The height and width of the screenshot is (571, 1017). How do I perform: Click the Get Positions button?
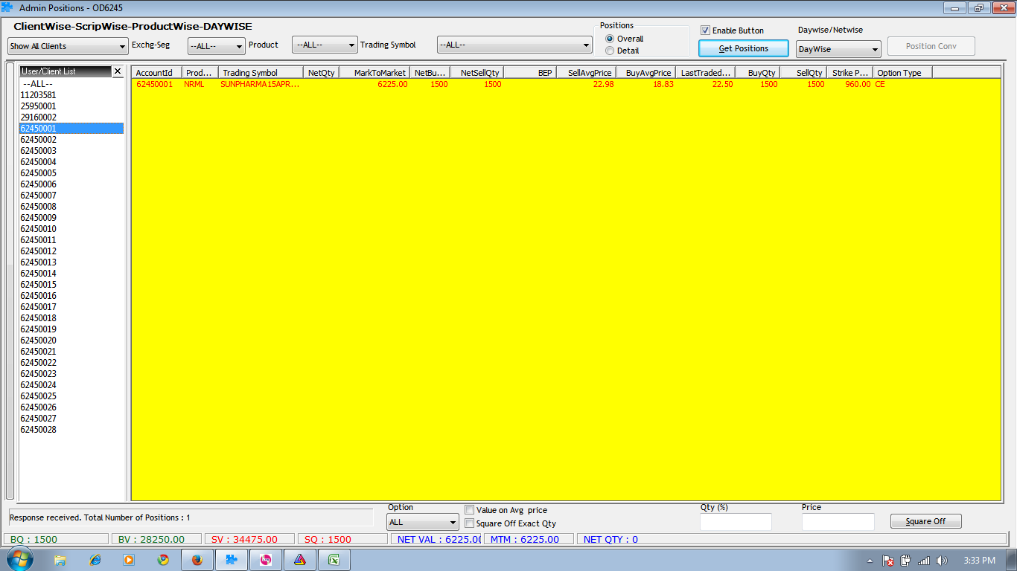tap(743, 48)
